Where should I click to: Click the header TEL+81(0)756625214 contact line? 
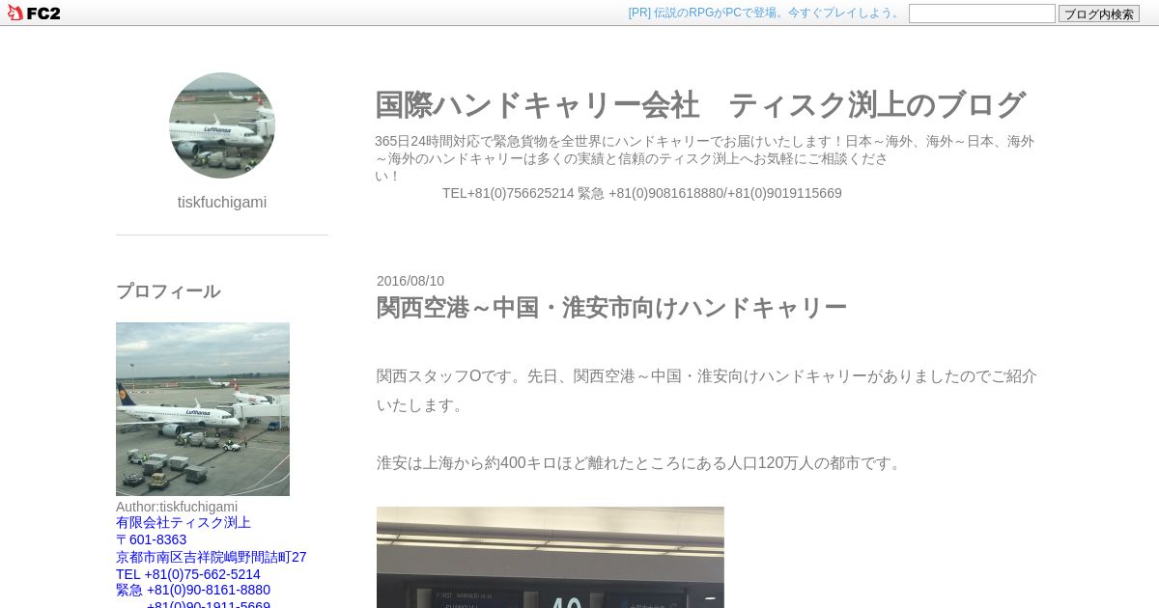coord(642,193)
